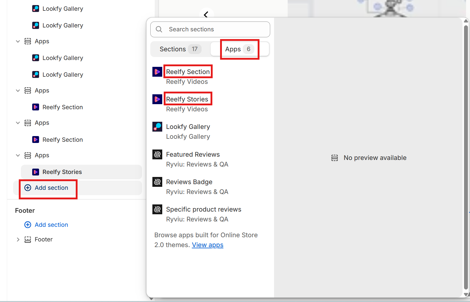470x302 pixels.
Task: Click the Search sections input field
Action: click(210, 29)
